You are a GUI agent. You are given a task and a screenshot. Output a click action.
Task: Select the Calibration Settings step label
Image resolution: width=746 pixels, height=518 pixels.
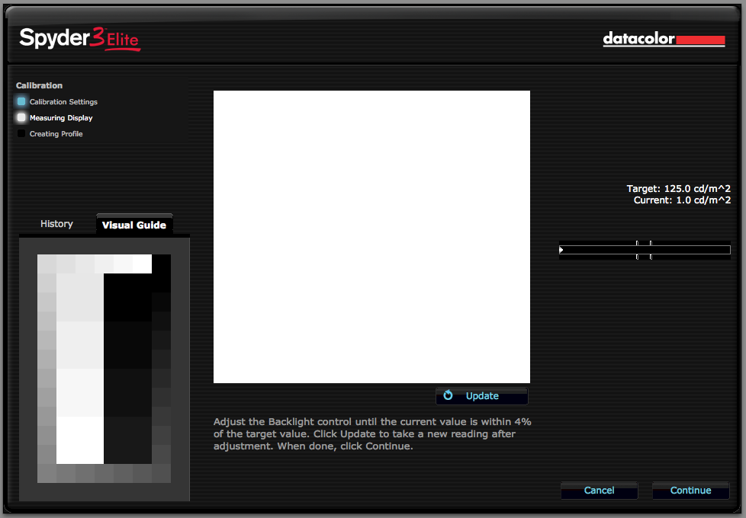click(63, 102)
